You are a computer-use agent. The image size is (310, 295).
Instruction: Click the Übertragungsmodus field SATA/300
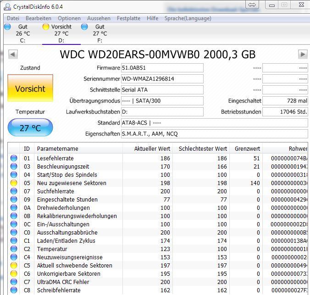(x=162, y=101)
